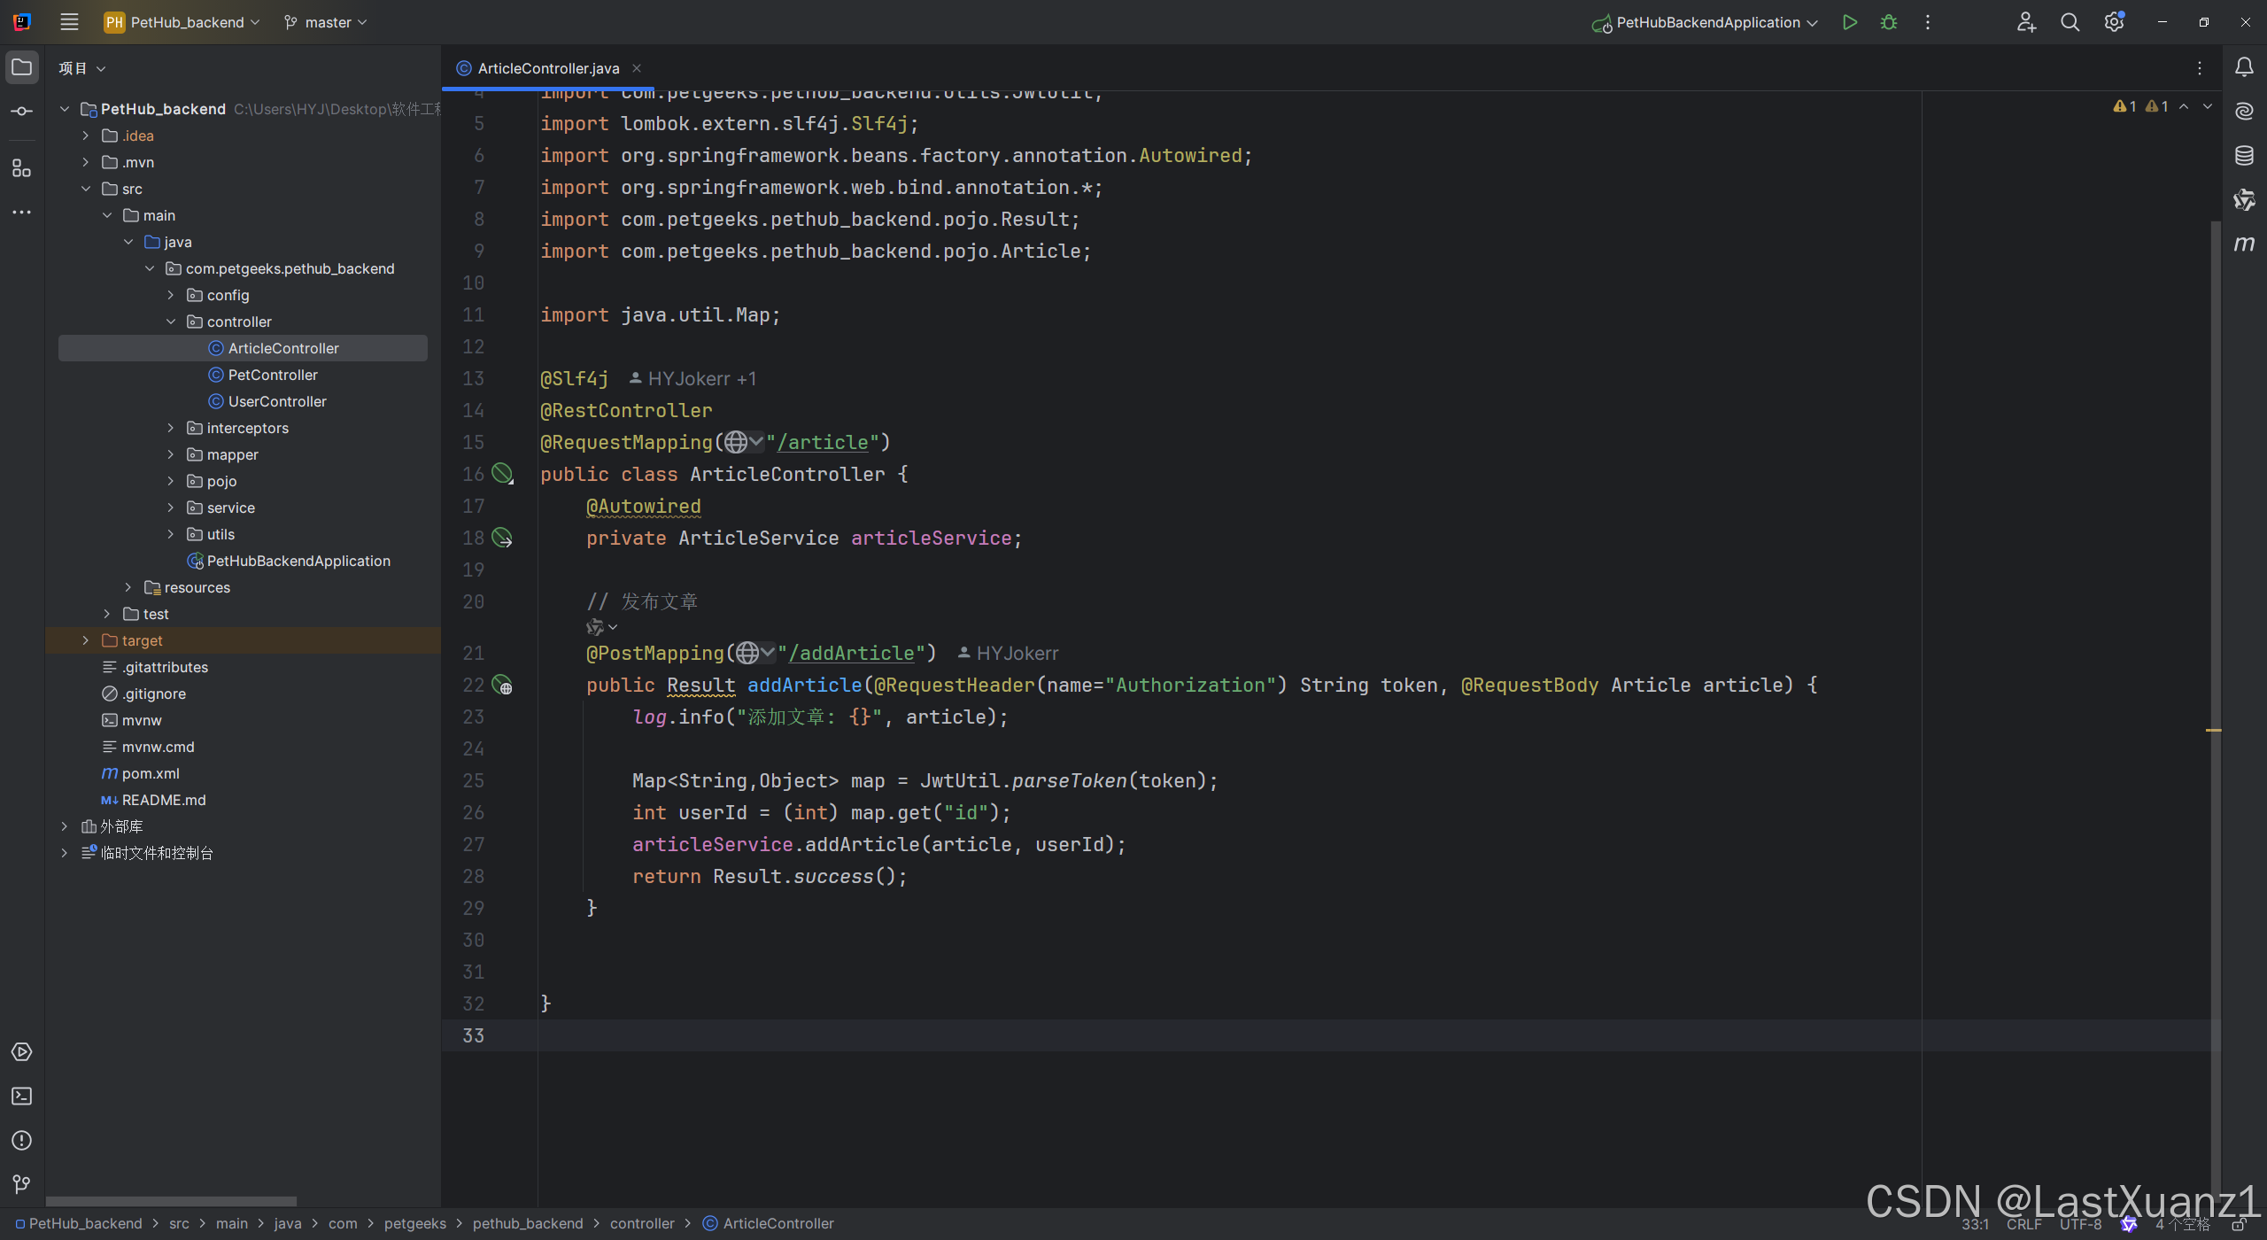Open the Structure tool window icon

pos(21,168)
